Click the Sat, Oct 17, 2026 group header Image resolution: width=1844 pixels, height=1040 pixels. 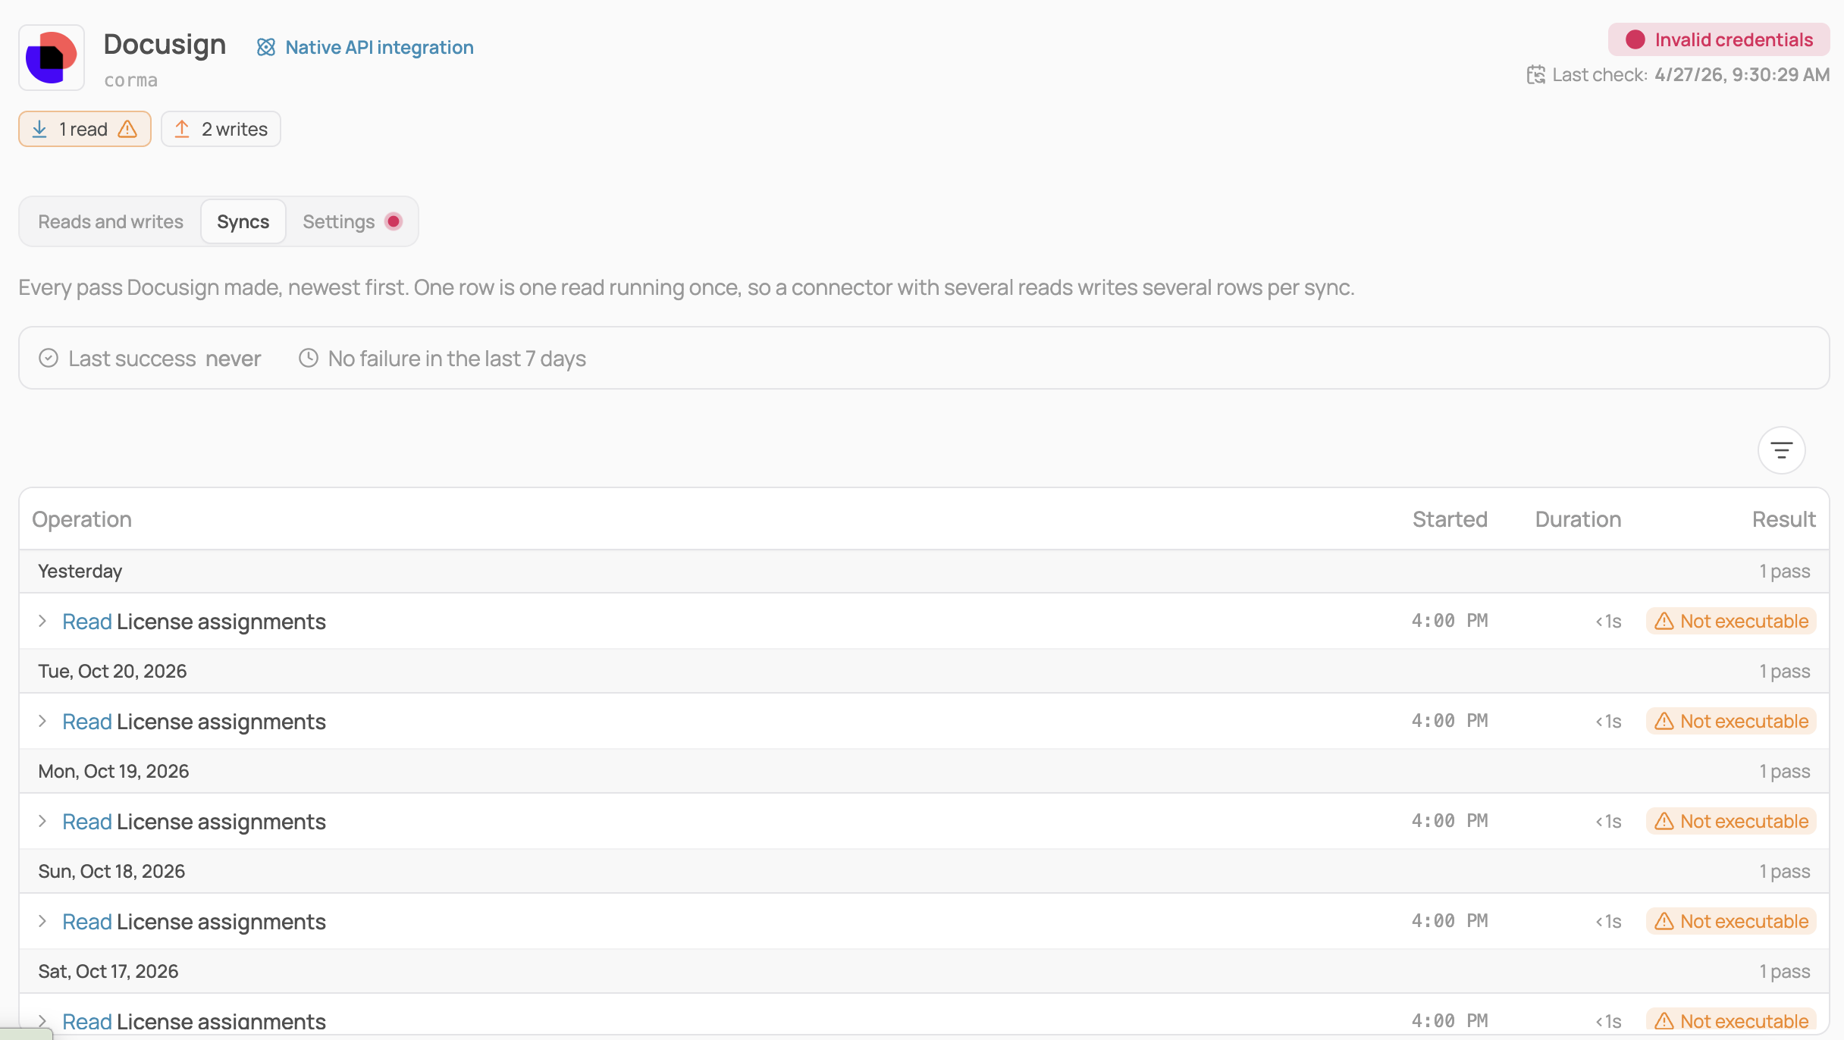click(x=924, y=971)
